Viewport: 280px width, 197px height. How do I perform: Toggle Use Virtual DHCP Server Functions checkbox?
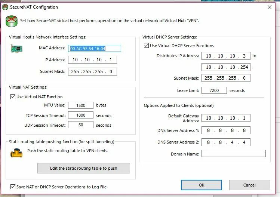[x=146, y=46]
